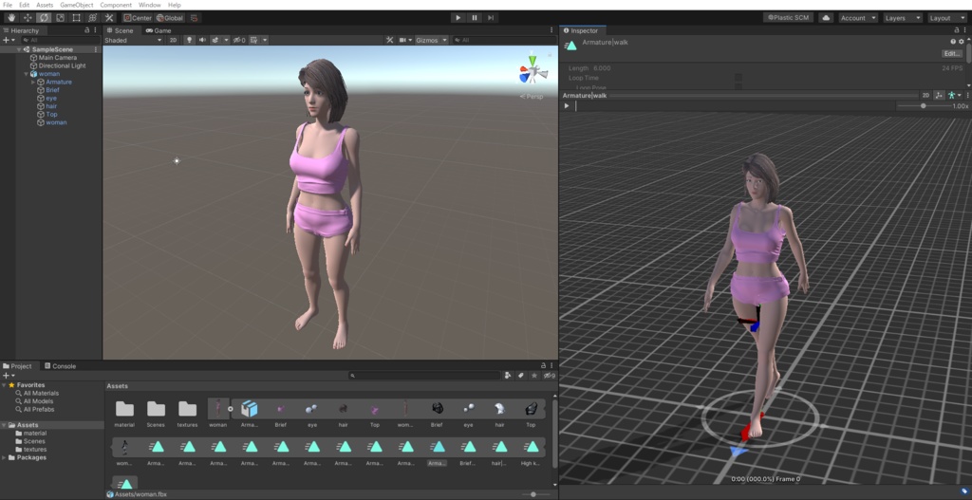The image size is (972, 500).
Task: Select the Rotate tool
Action: [44, 18]
